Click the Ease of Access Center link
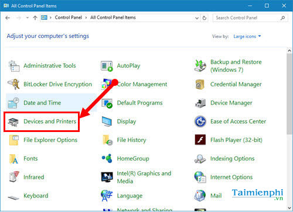Viewport: 293px width, 212px height. [x=238, y=121]
